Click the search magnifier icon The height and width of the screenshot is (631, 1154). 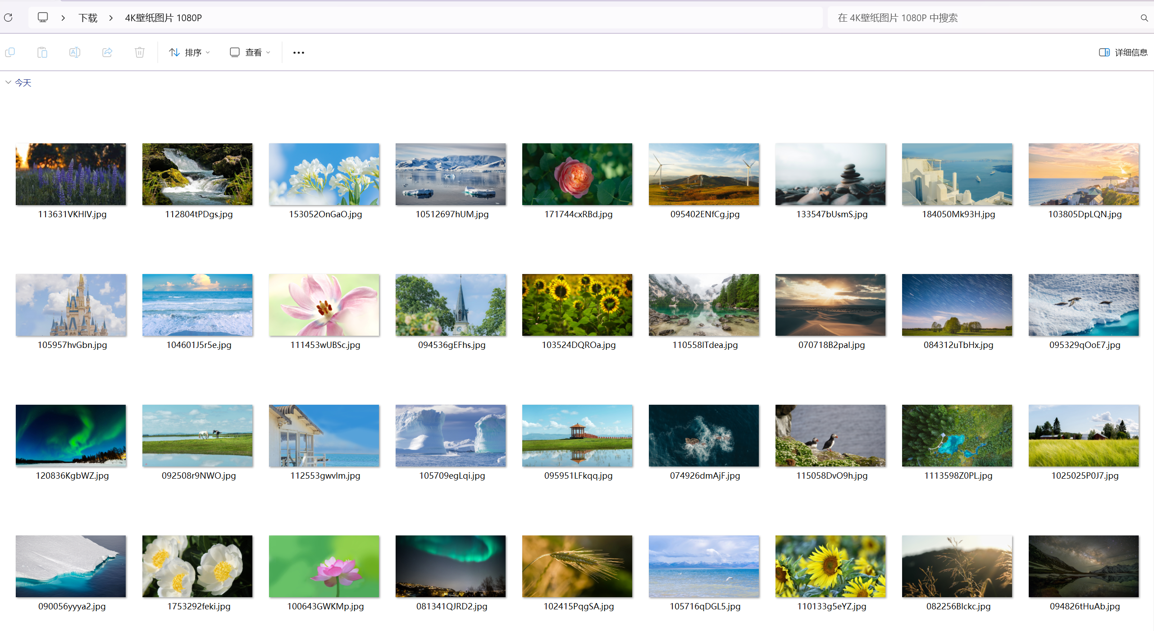point(1144,18)
